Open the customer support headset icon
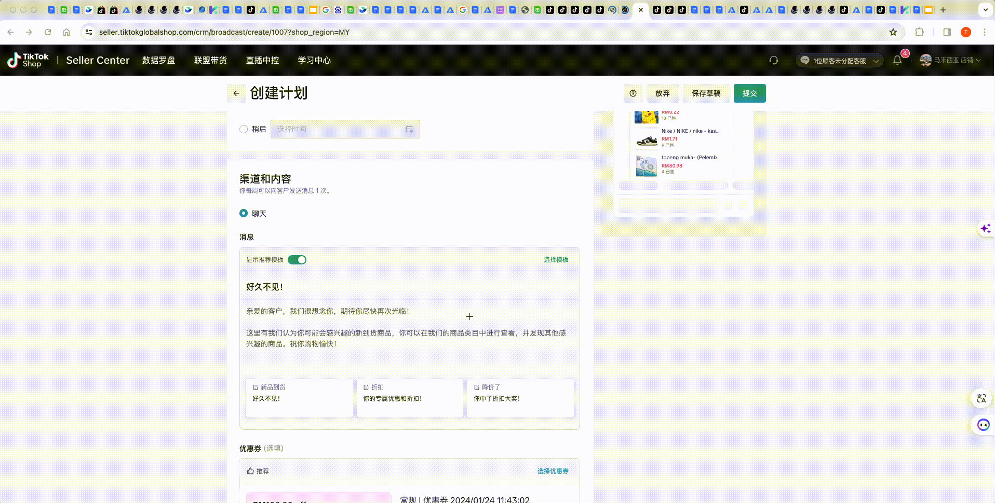 point(774,60)
